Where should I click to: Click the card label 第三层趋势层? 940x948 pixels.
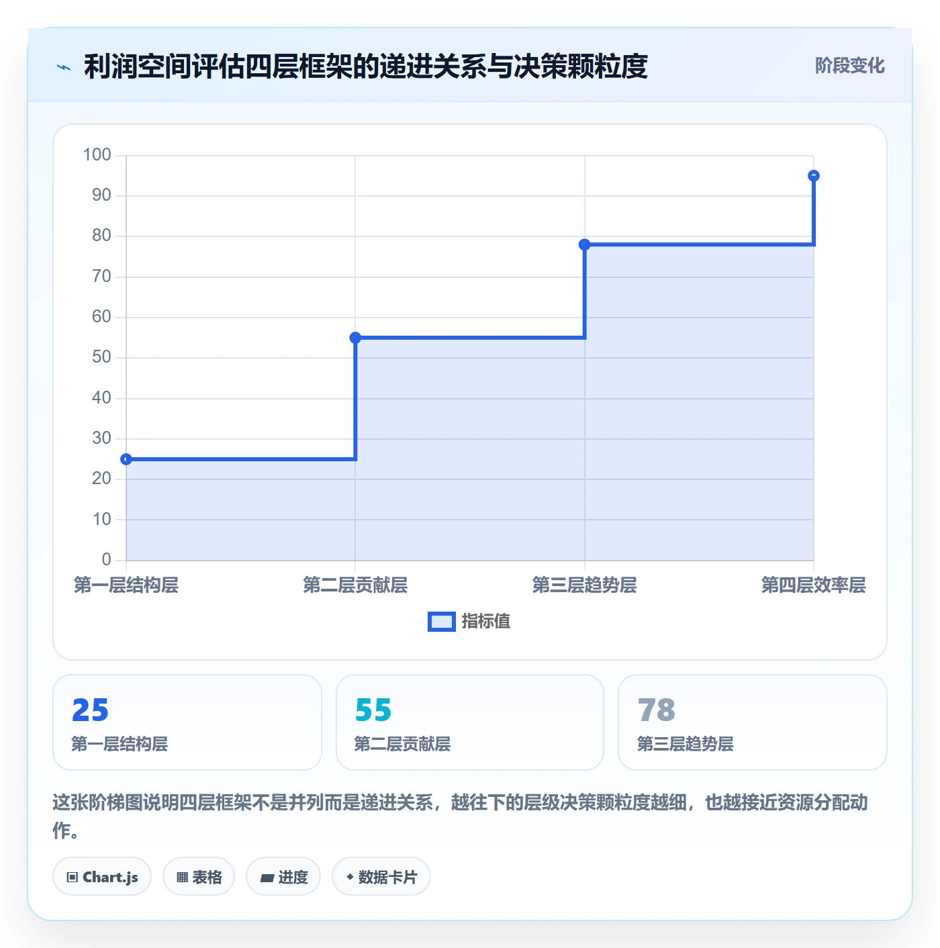coord(685,744)
